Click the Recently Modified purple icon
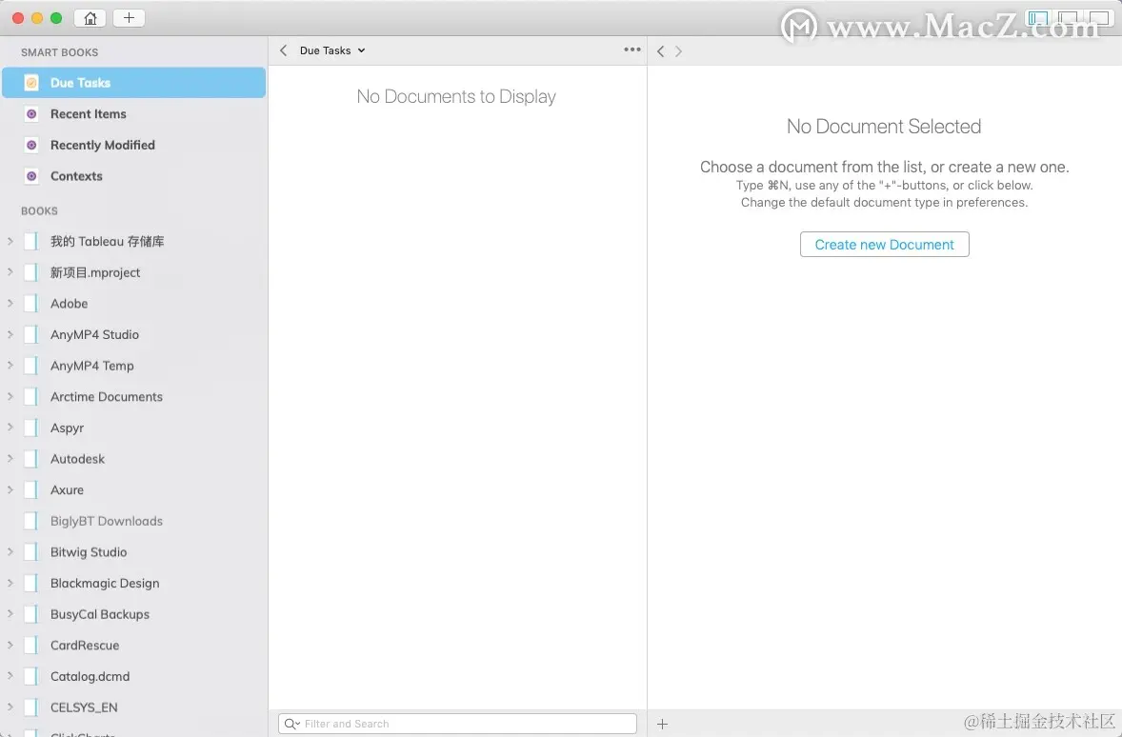Viewport: 1122px width, 737px height. point(31,146)
